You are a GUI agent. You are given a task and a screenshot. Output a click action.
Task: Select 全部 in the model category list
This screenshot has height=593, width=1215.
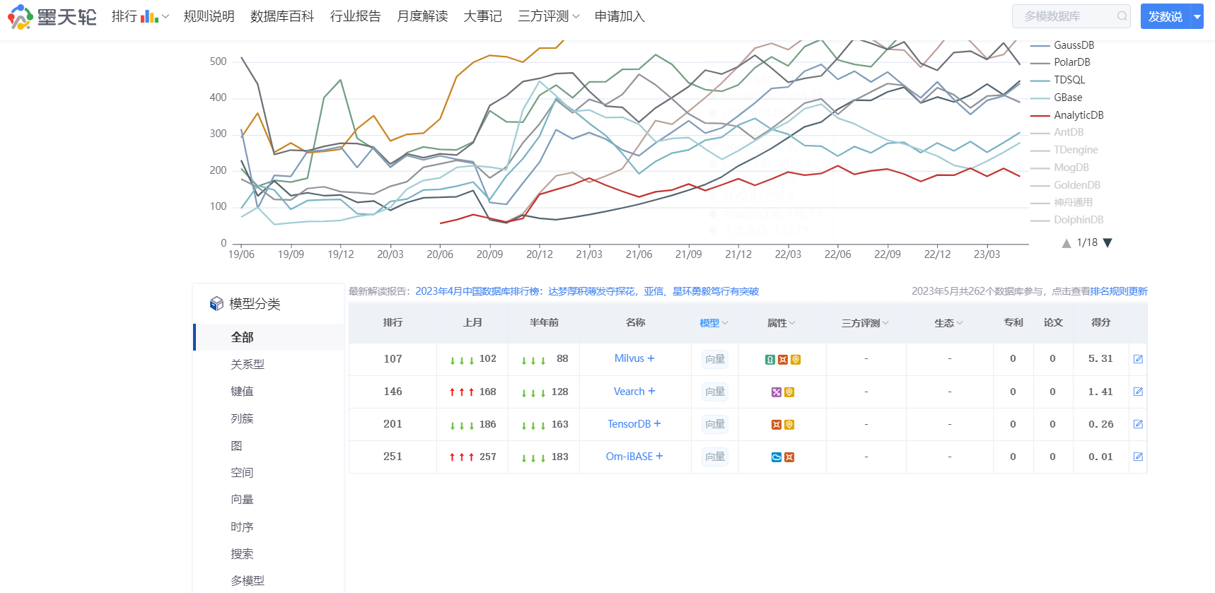coord(269,337)
